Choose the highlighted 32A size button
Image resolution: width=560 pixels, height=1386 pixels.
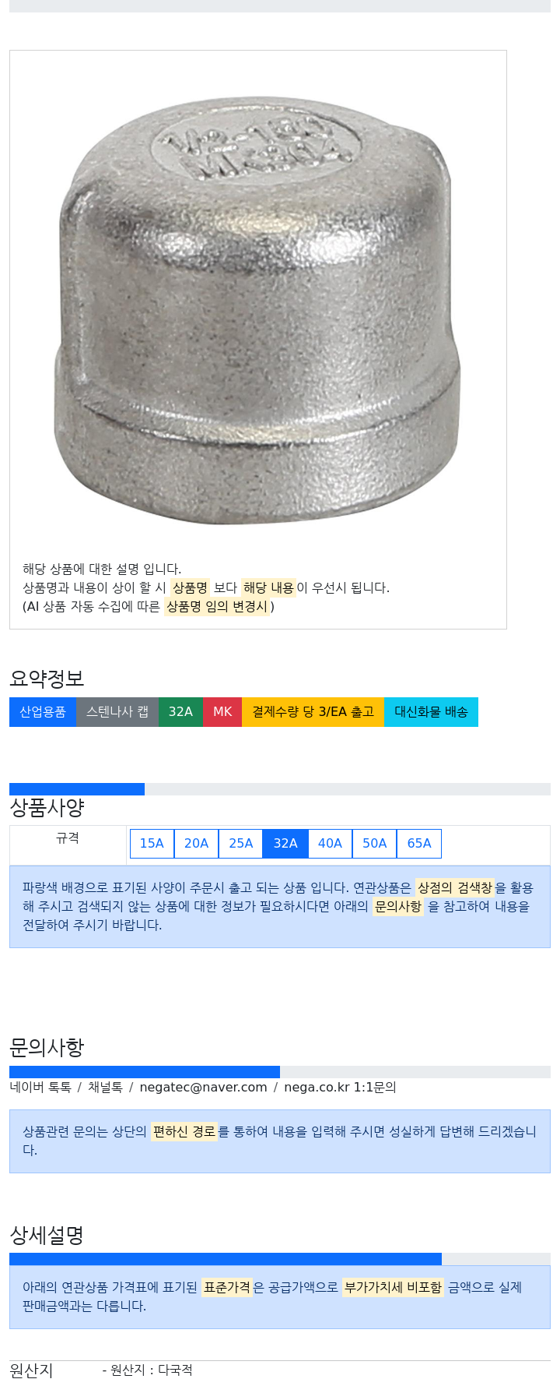pyautogui.click(x=285, y=843)
